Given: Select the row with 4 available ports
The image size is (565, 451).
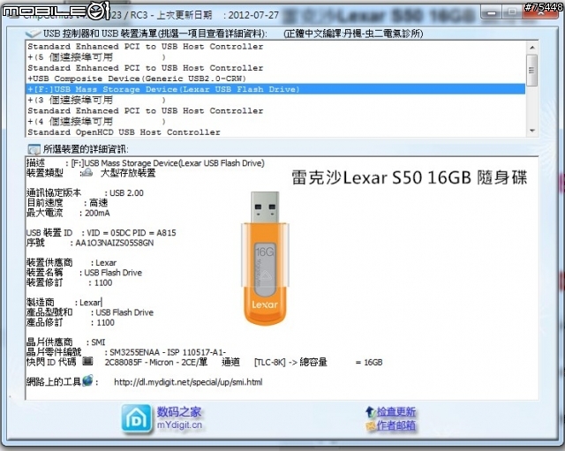Looking at the screenshot, I should 275,122.
